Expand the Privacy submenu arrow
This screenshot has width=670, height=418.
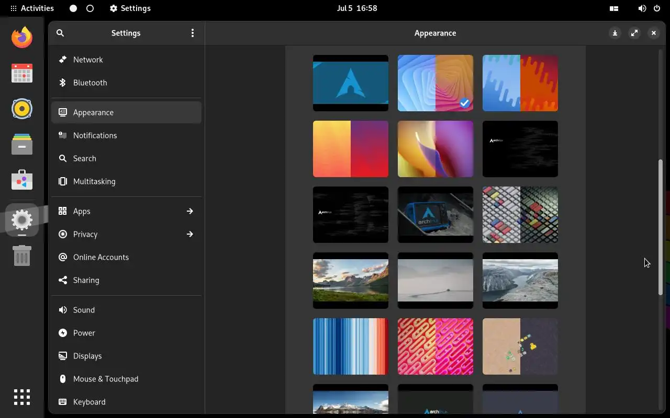tap(190, 234)
